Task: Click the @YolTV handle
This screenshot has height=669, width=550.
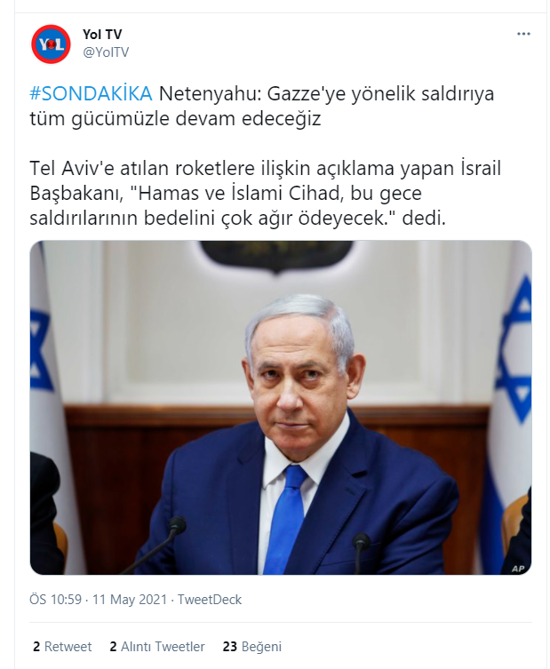Action: 106,52
